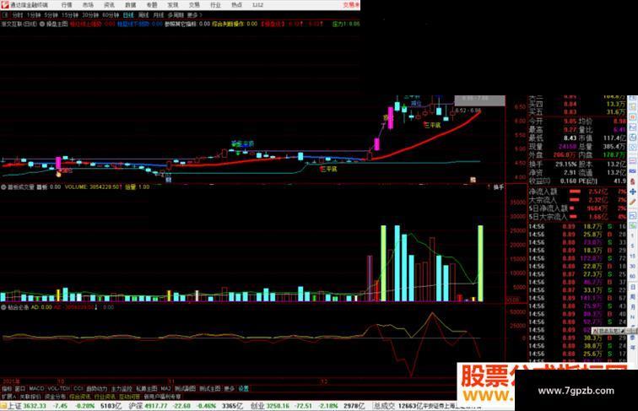
Task: Open the 综合资讯 tab
Action: (x=80, y=397)
